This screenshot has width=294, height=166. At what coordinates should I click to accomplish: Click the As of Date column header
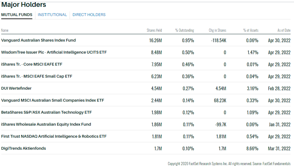click(x=284, y=30)
